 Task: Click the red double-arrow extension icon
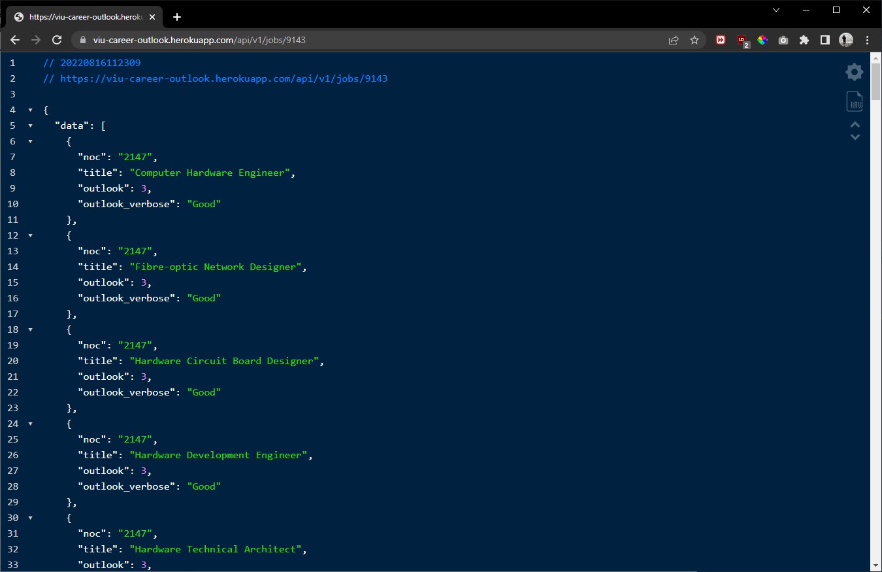[x=721, y=40]
